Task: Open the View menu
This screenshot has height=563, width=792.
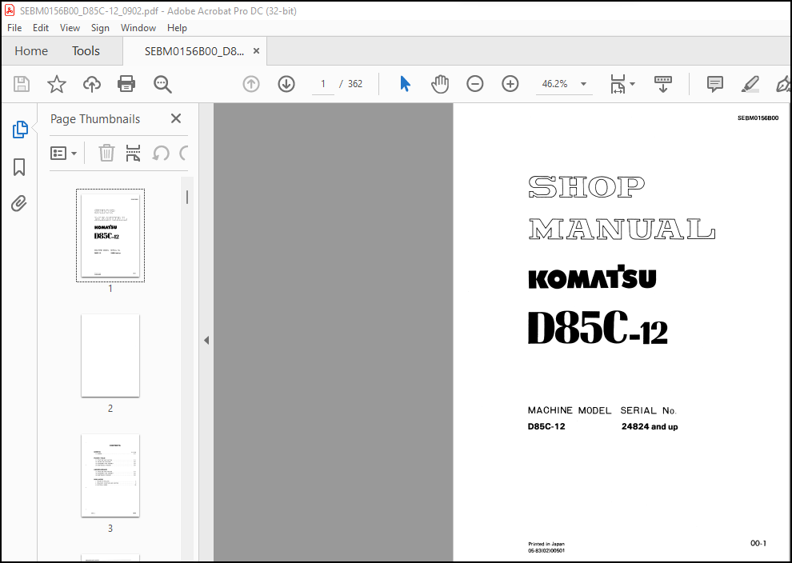Action: click(x=70, y=28)
